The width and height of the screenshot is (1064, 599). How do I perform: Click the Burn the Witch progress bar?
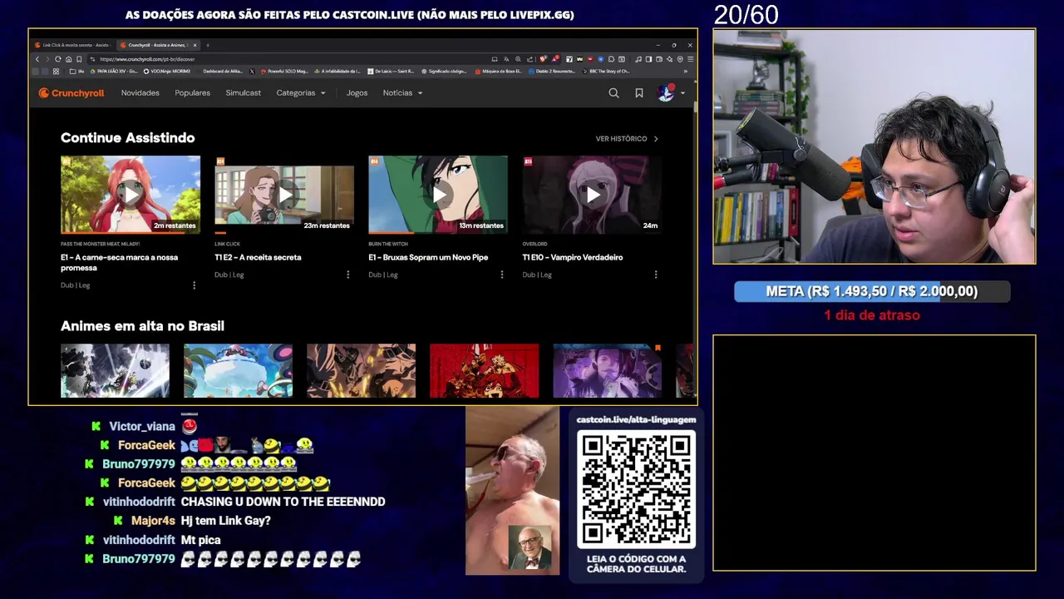coord(438,233)
